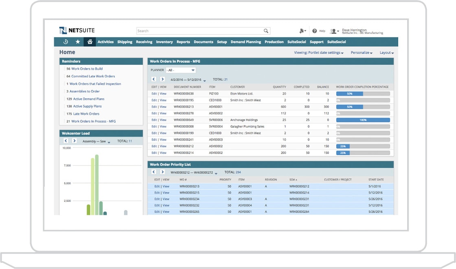Open the Production menu
The width and height of the screenshot is (456, 269).
click(274, 42)
